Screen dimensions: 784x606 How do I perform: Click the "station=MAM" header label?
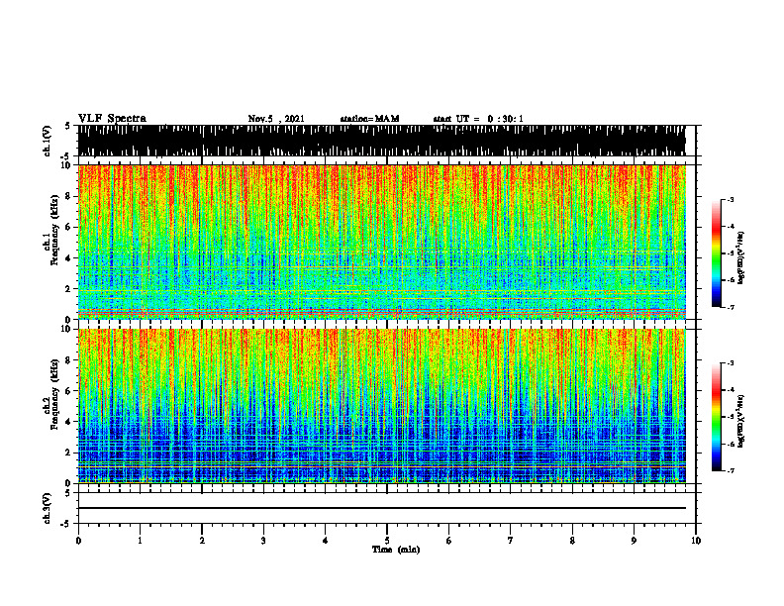coord(369,119)
